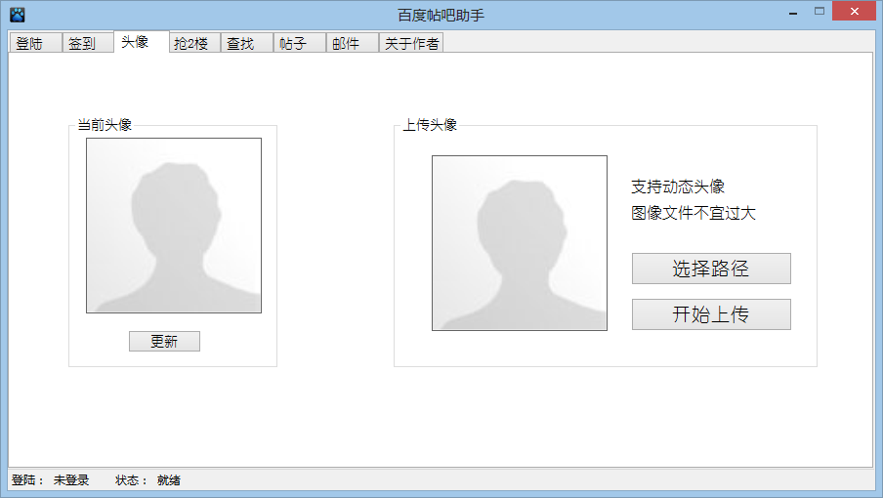
Task: Close the 百度帖吧助手 window
Action: pos(855,12)
